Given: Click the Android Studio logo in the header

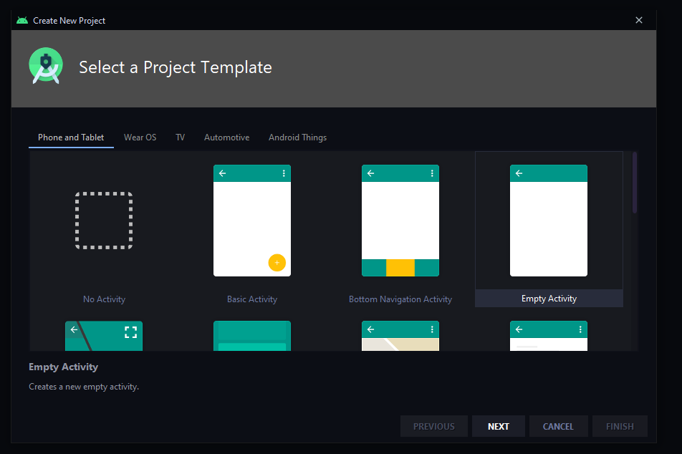Looking at the screenshot, I should click(46, 65).
